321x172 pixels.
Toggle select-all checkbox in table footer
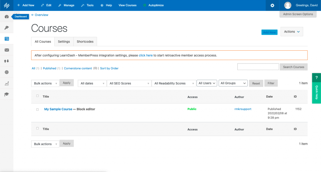point(38,129)
